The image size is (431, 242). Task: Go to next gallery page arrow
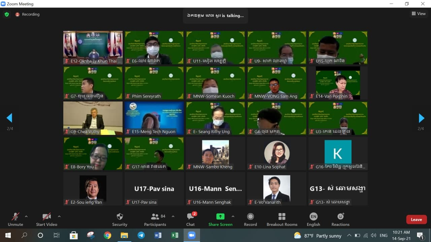point(421,118)
